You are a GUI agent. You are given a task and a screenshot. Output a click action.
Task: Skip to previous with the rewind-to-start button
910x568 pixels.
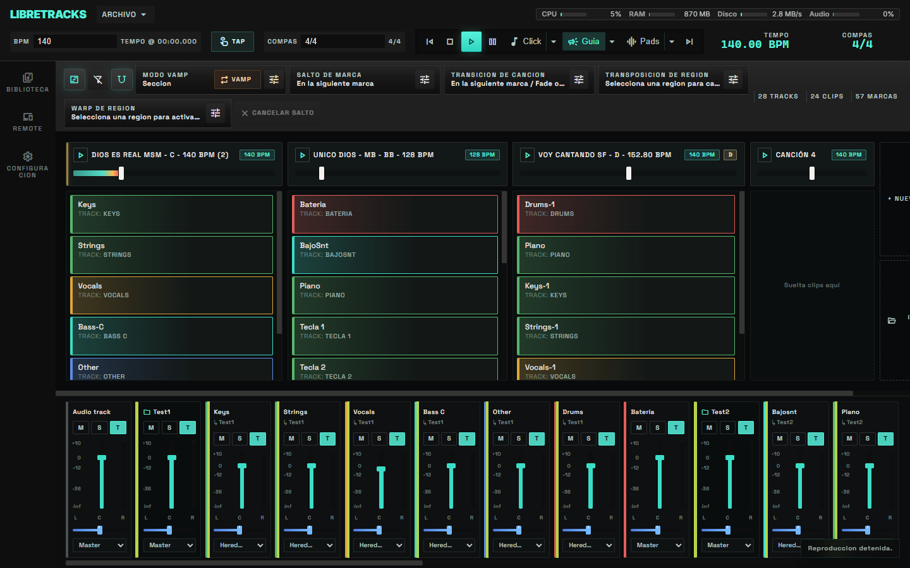click(430, 42)
